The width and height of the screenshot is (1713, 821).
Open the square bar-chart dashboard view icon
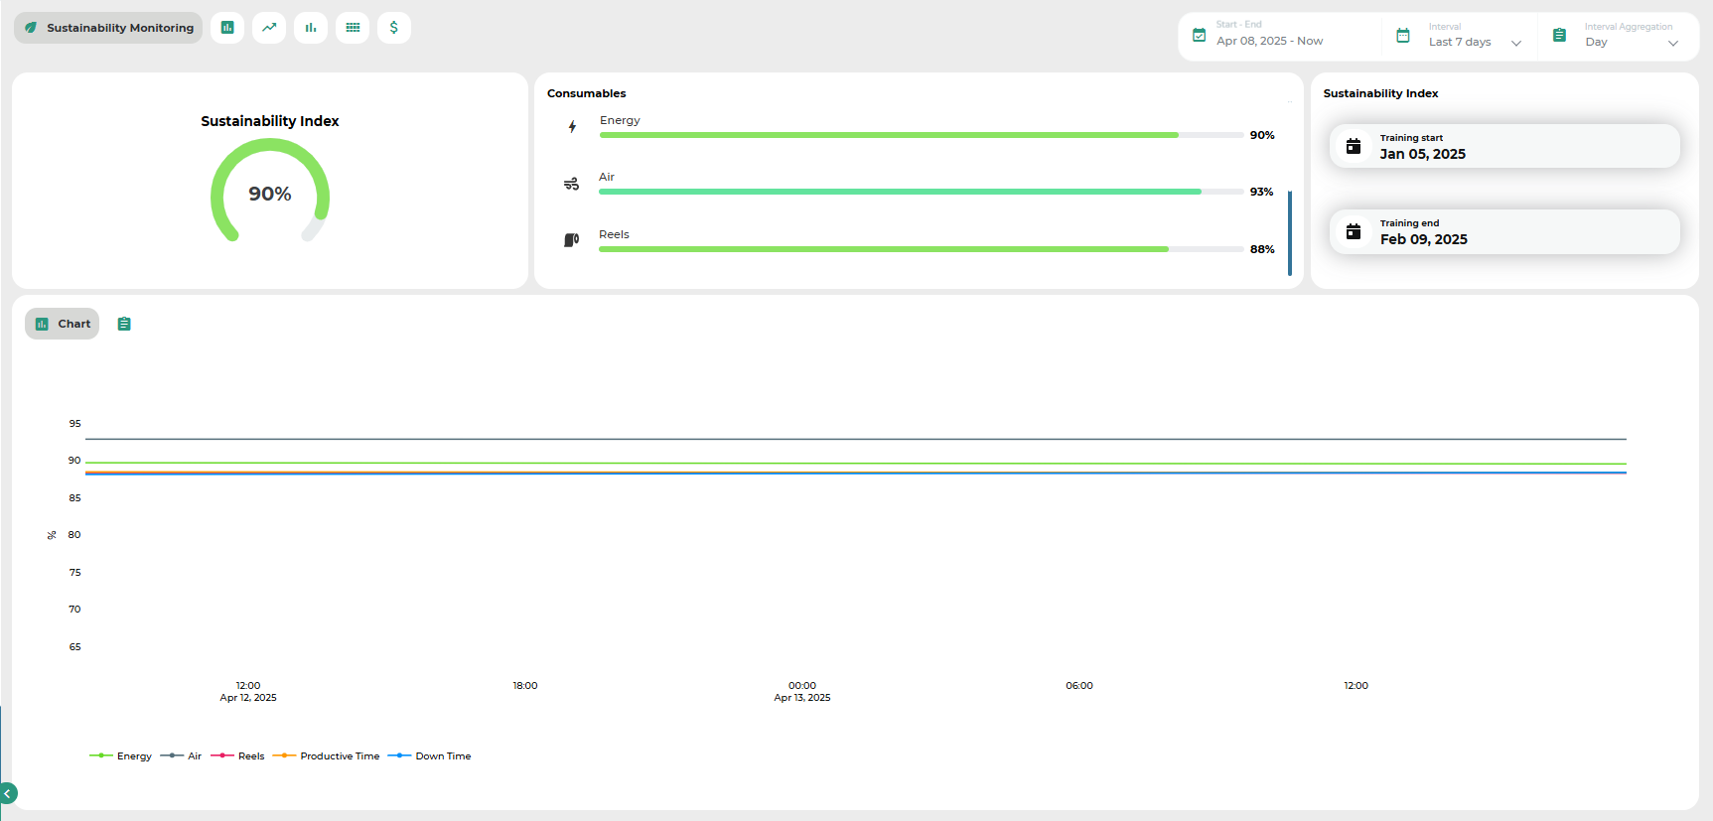[227, 28]
